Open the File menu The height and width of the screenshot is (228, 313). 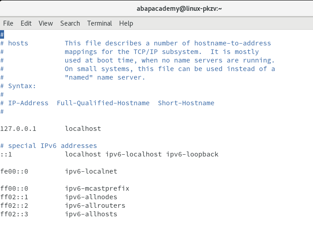[x=8, y=23]
